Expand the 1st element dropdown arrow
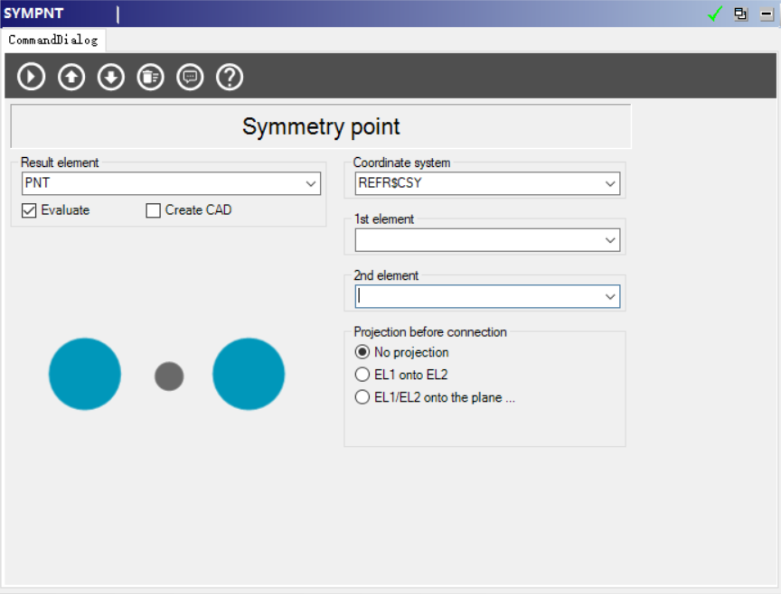This screenshot has height=594, width=781. click(x=610, y=240)
